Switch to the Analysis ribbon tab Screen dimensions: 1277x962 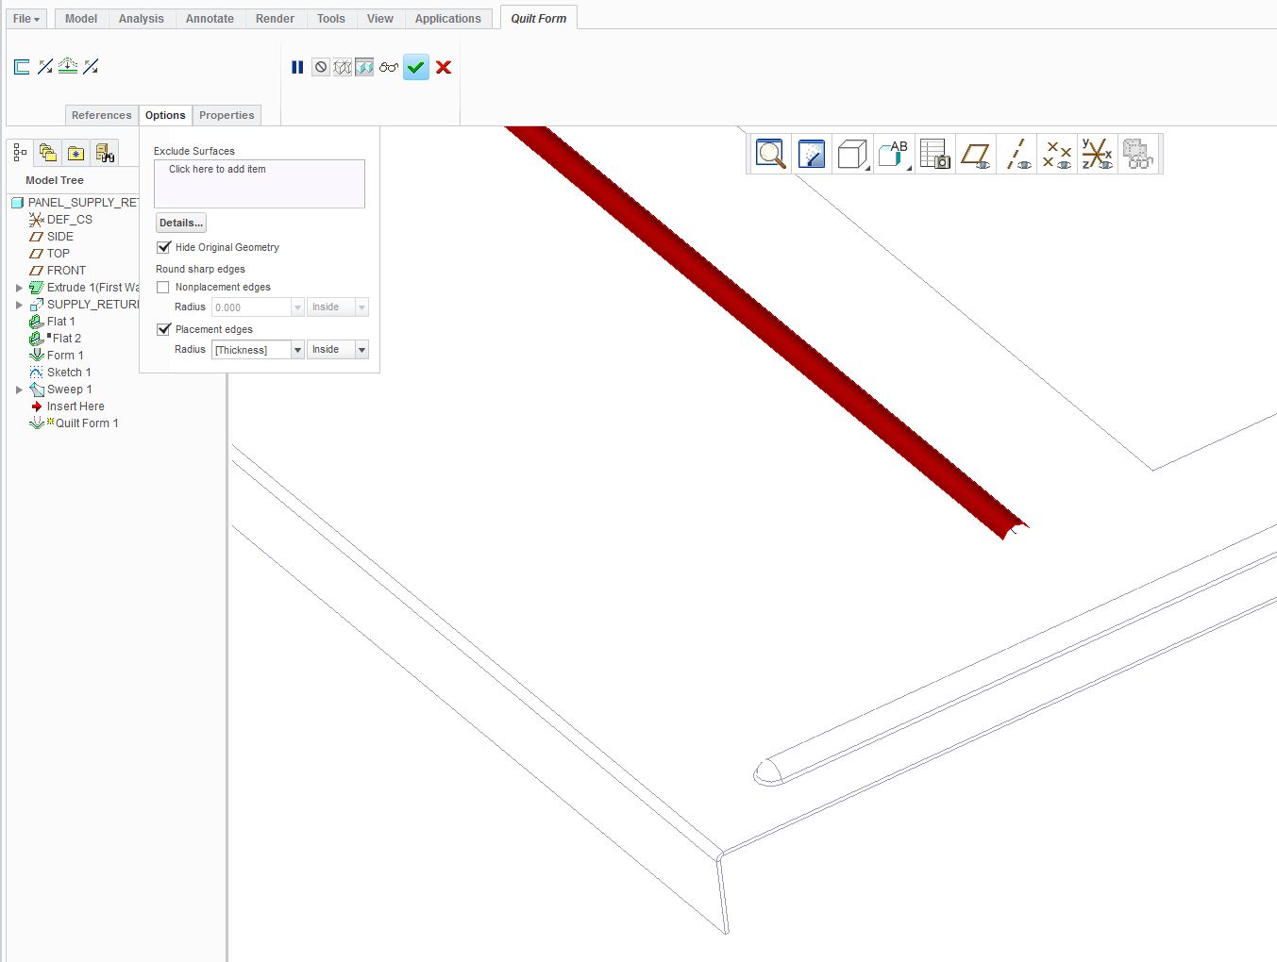click(x=142, y=19)
